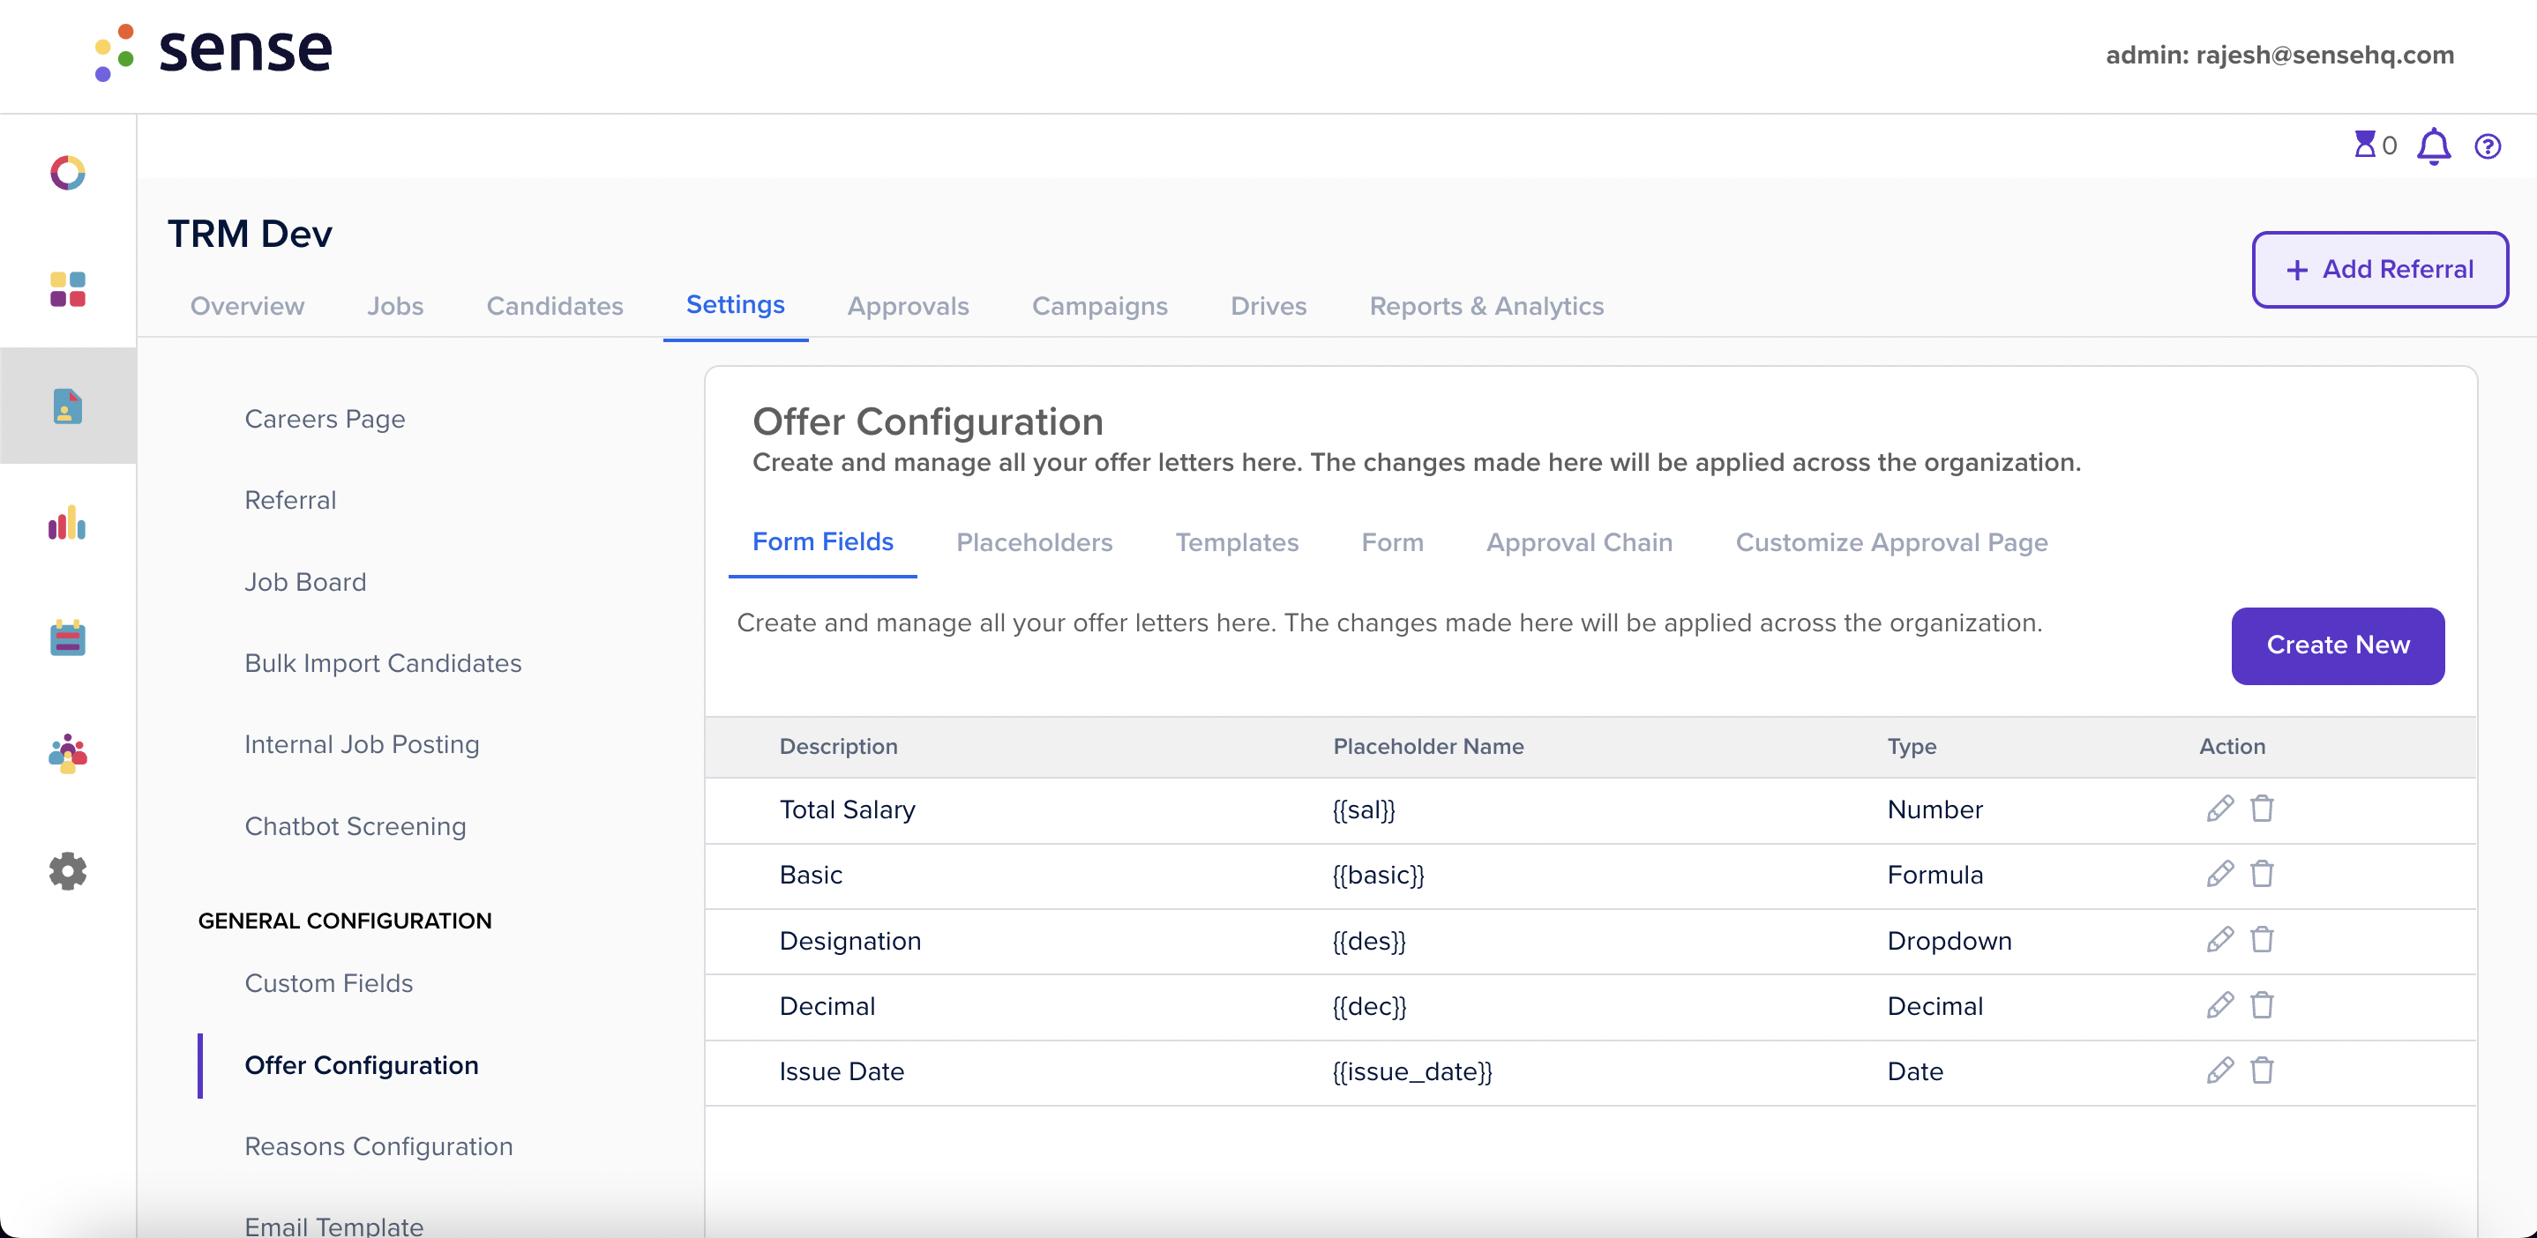Switch to the Overview tab
The image size is (2537, 1238).
click(247, 306)
